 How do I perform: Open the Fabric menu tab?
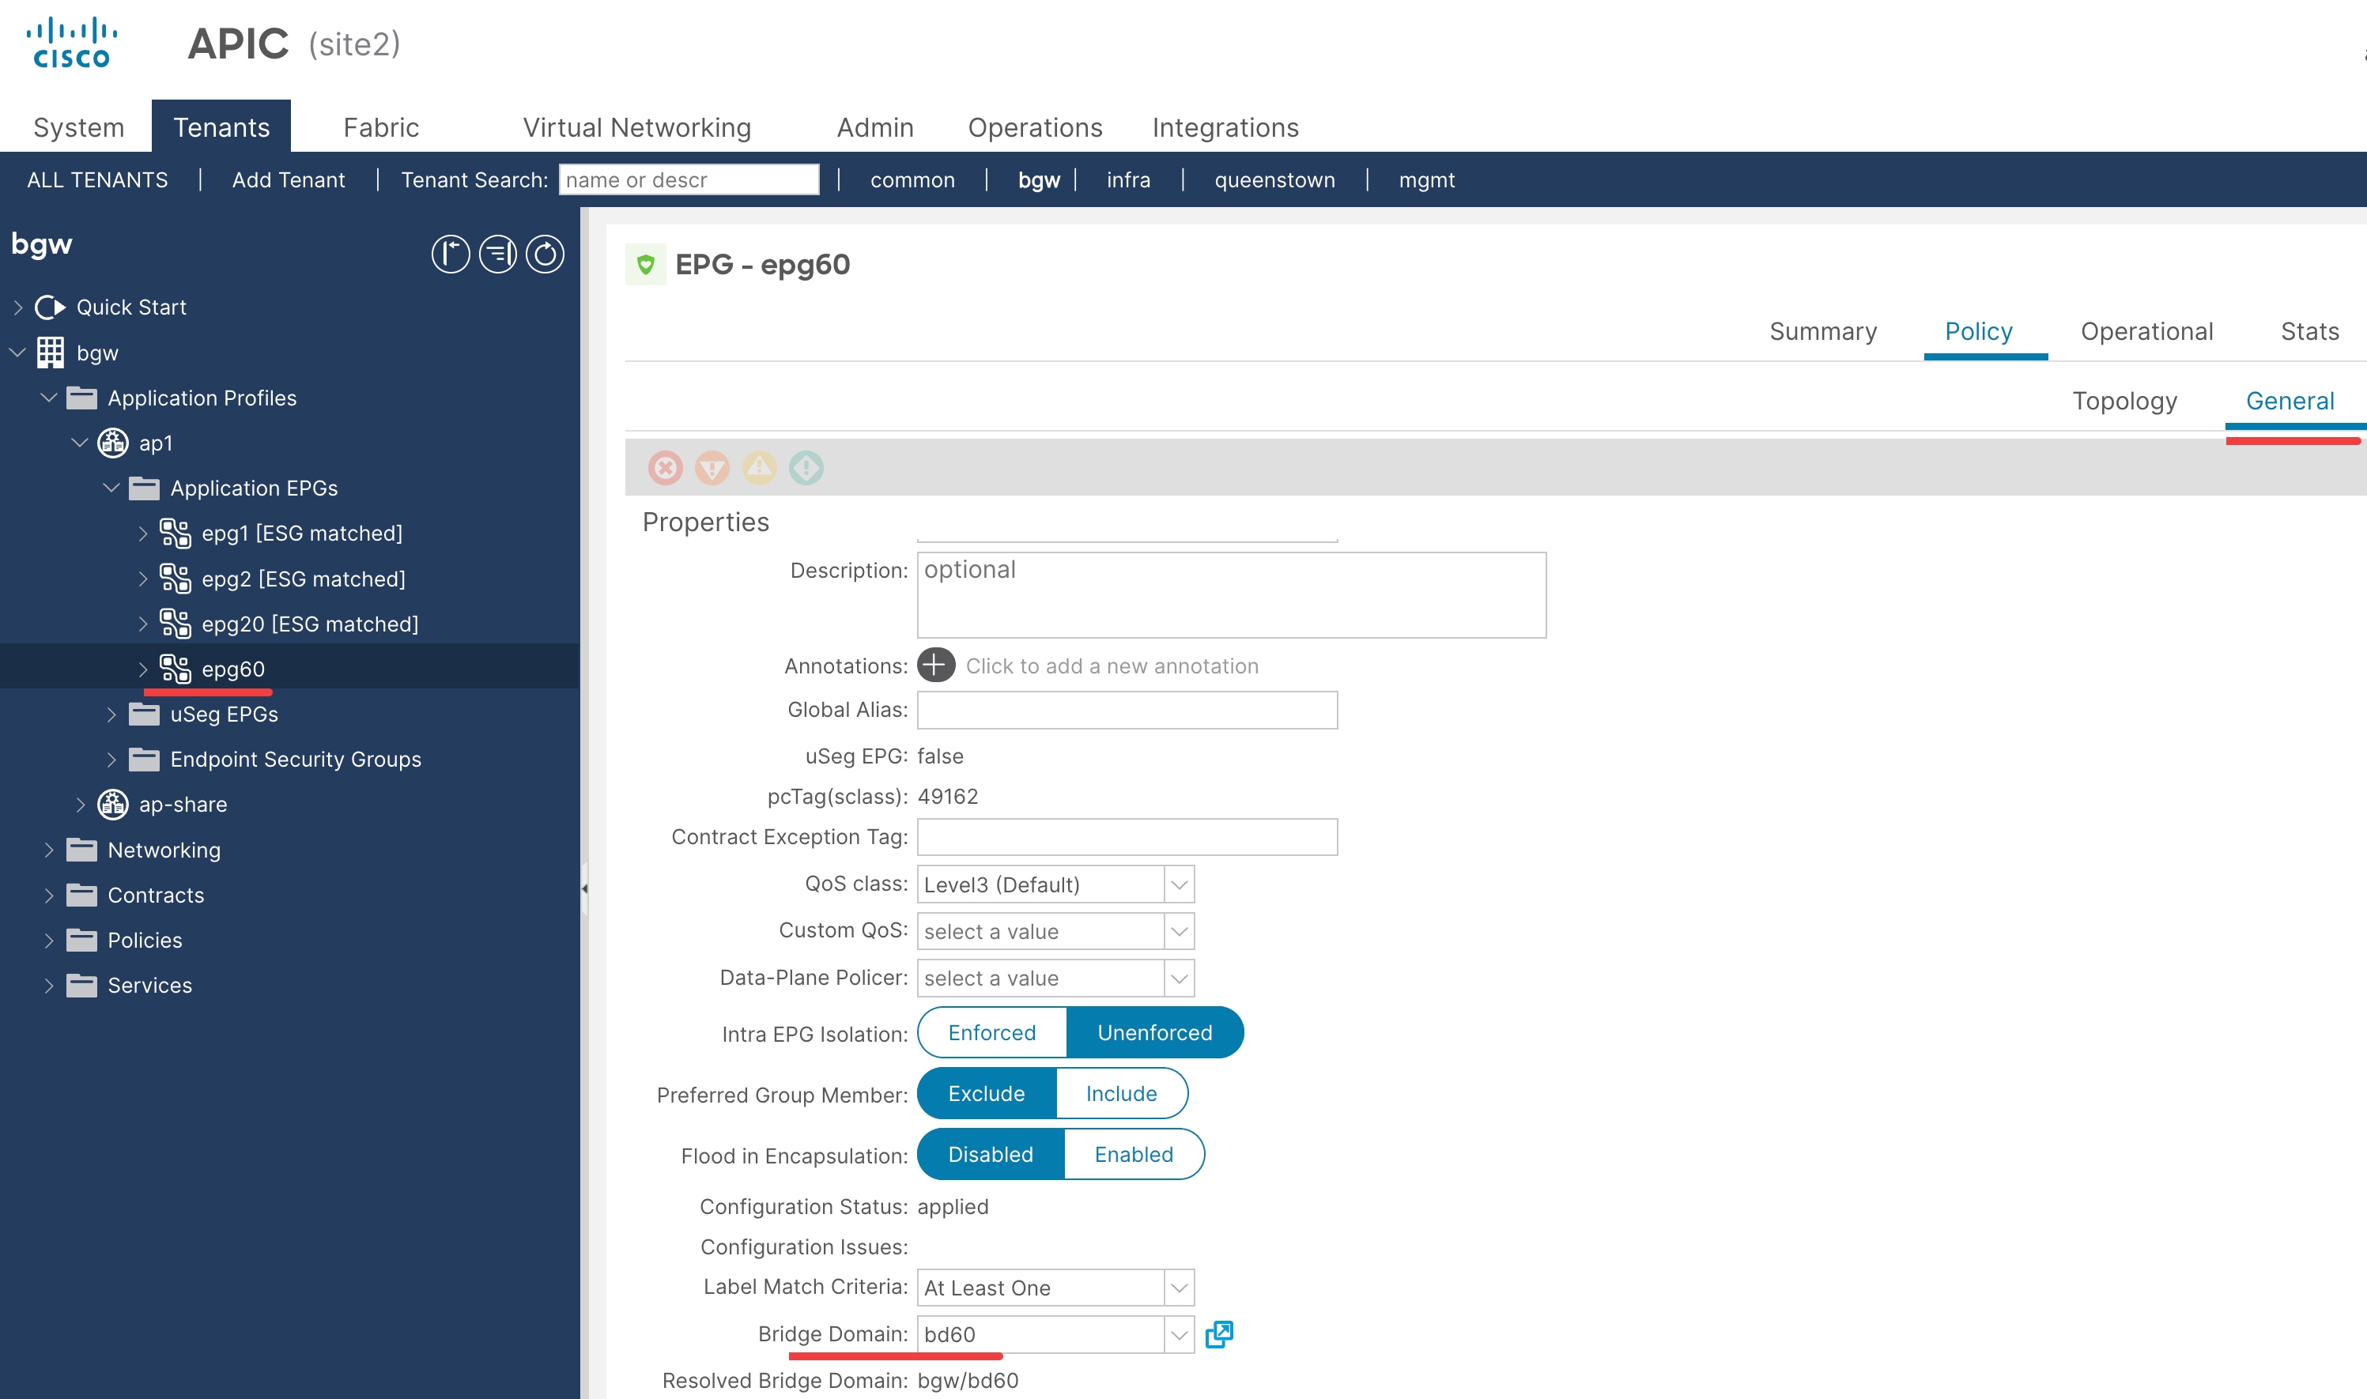tap(381, 127)
